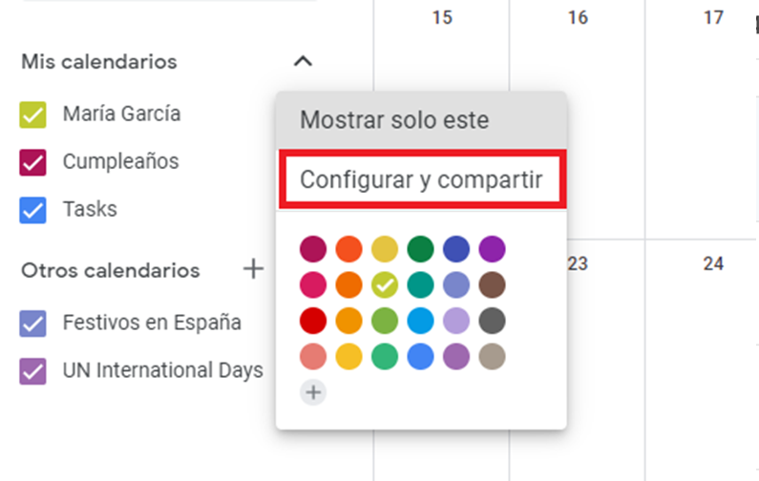Pick the dark gray color swatch
The width and height of the screenshot is (759, 481).
tap(492, 322)
